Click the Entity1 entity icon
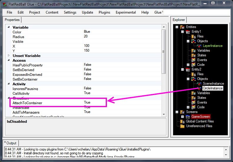This screenshot has width=233, height=162. pyautogui.click(x=188, y=32)
